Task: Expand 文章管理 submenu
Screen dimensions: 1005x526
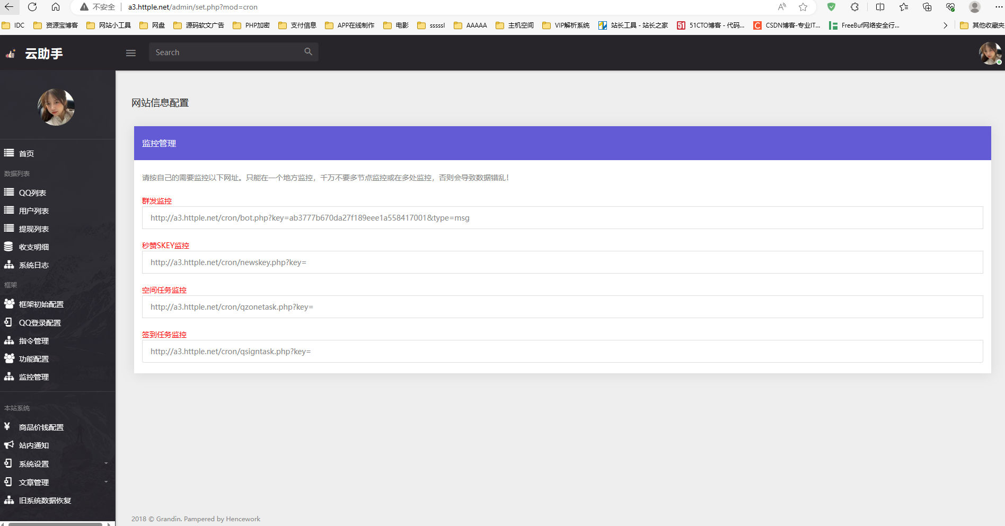Action: (x=57, y=482)
